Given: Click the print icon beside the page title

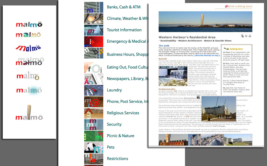Looking at the screenshot, I should point(250,36).
